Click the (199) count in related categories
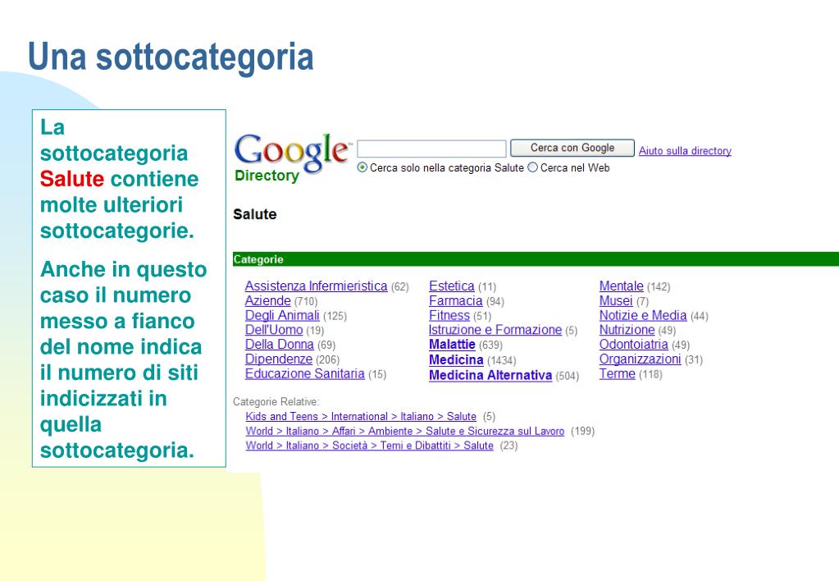The width and height of the screenshot is (839, 581). [x=582, y=431]
